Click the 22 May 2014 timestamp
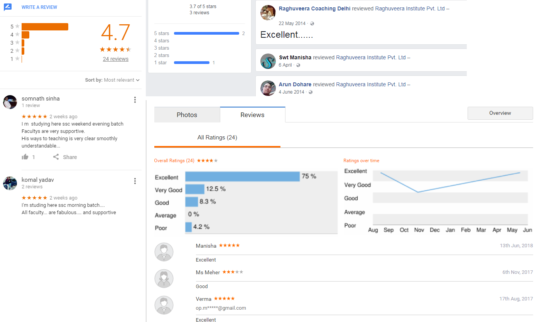Image resolution: width=537 pixels, height=322 pixels. pos(292,23)
